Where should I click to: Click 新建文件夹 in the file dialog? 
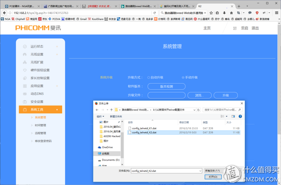tap(116, 116)
